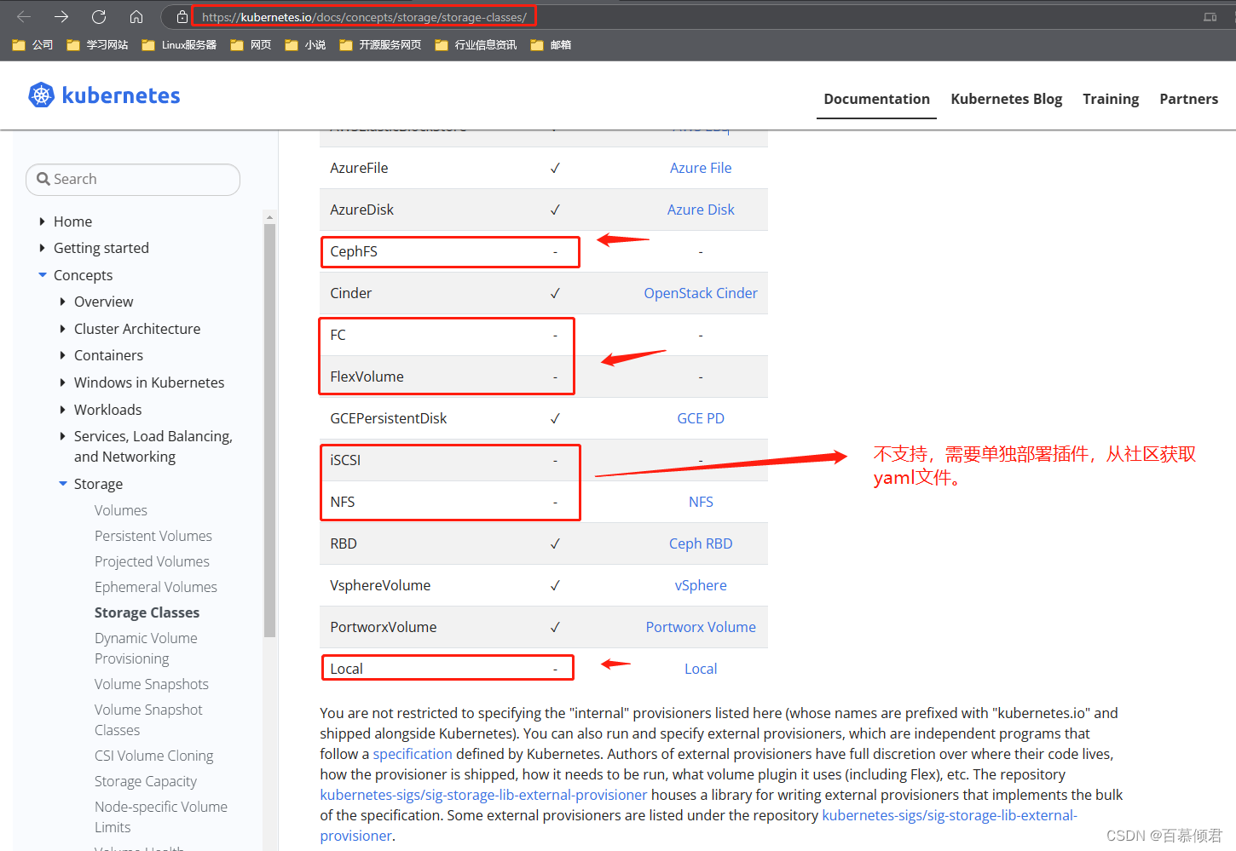
Task: Click into the Search input field
Action: click(x=133, y=180)
